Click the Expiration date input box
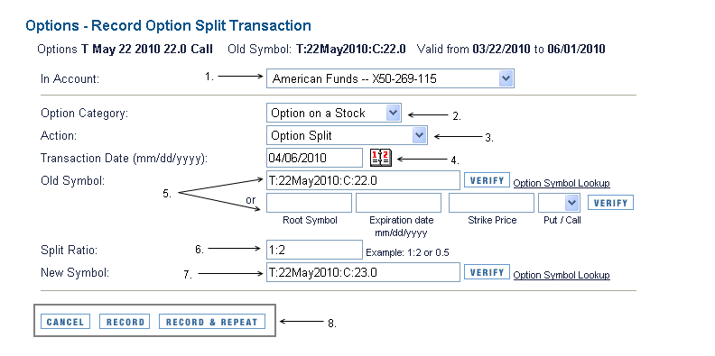This screenshot has height=356, width=715. (398, 203)
